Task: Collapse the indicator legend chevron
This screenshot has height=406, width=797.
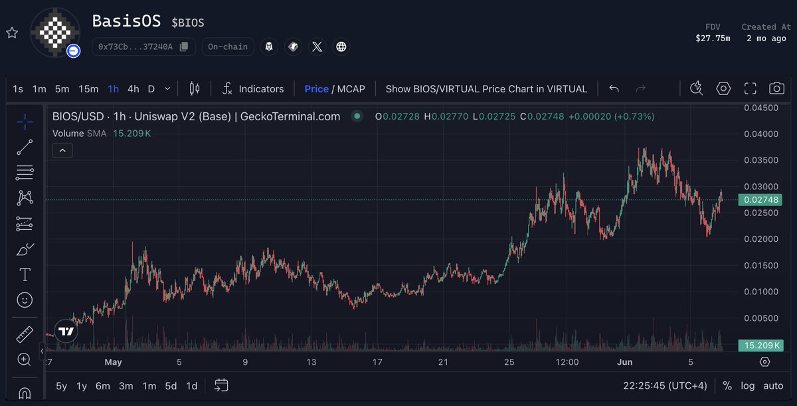Action: coord(62,151)
